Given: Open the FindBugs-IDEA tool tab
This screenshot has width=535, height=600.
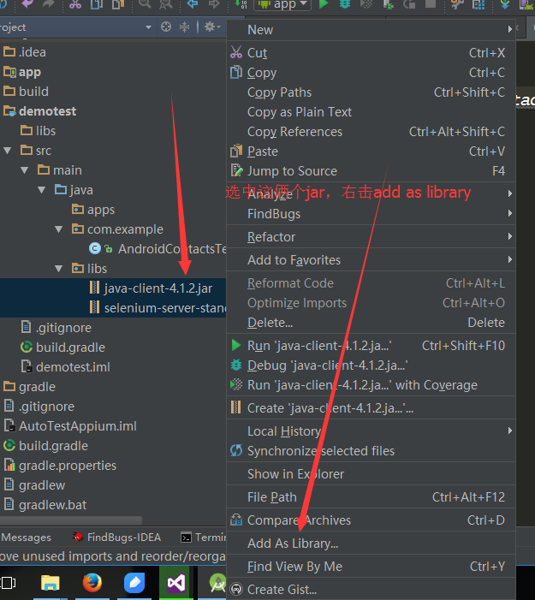Looking at the screenshot, I should click(116, 538).
